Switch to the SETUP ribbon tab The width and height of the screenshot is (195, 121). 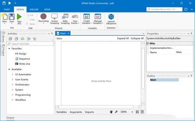[47, 9]
